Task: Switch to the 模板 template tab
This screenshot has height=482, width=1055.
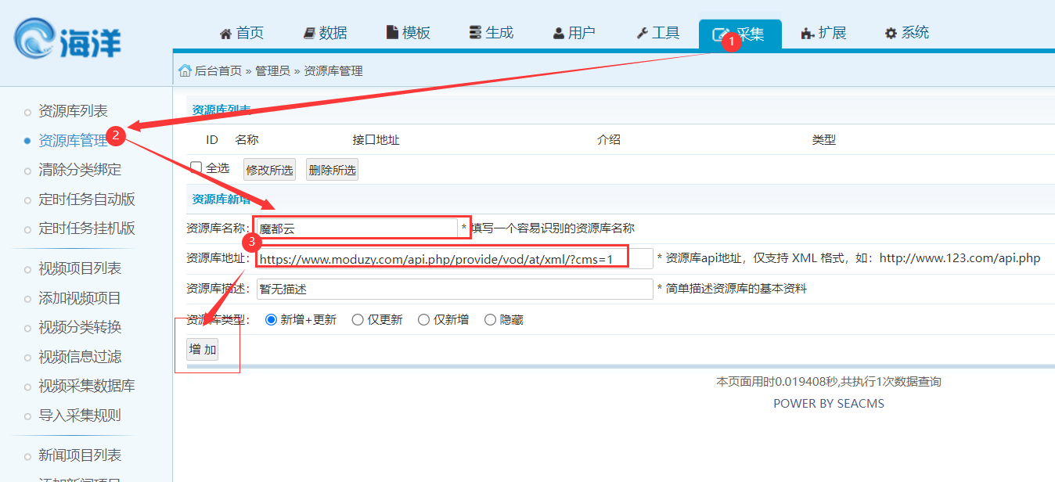Action: coord(409,33)
